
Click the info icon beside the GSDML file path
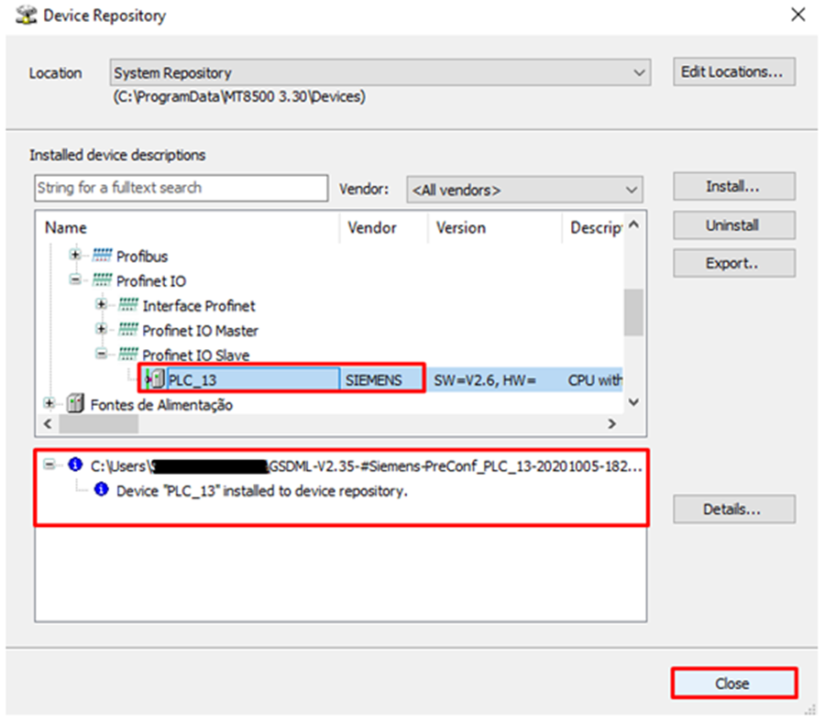[75, 465]
